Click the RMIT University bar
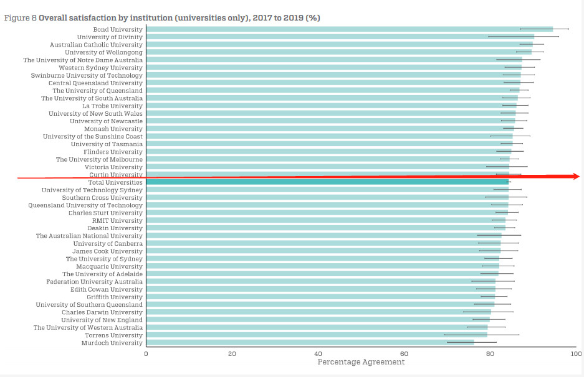 325,220
